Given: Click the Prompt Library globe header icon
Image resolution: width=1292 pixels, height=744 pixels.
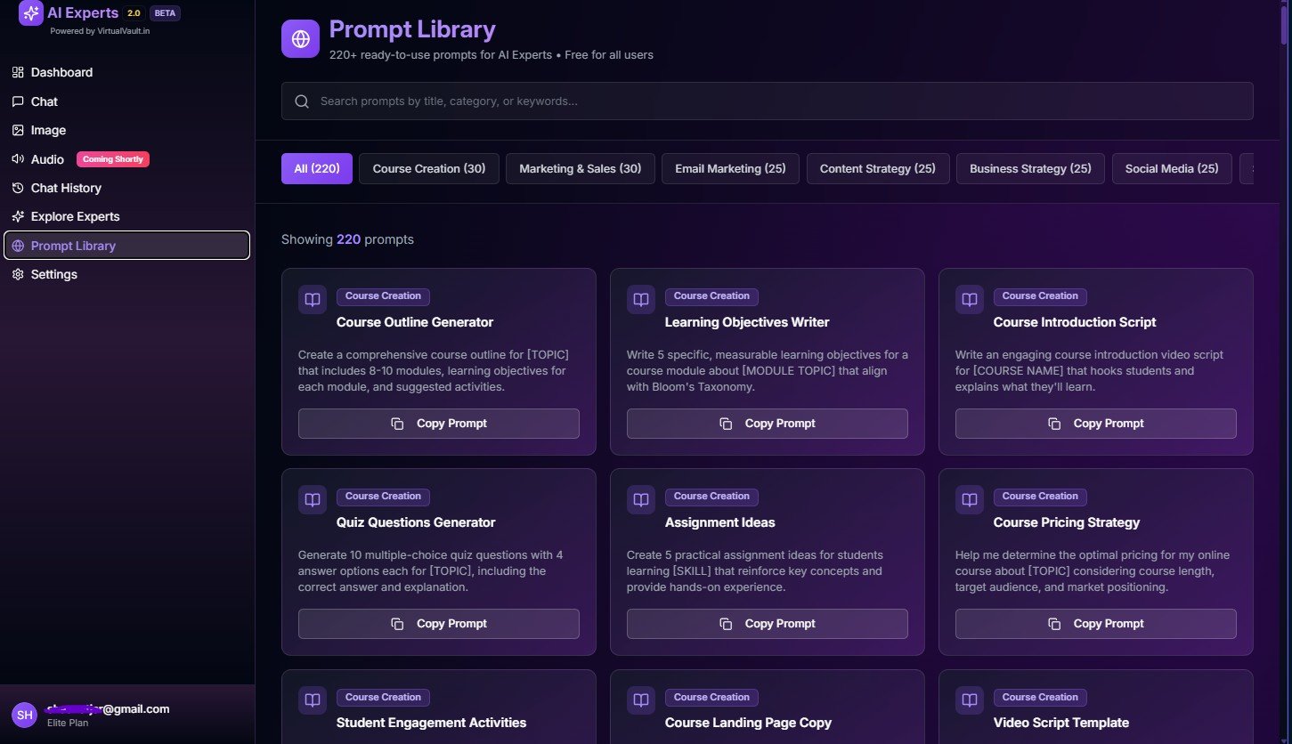Looking at the screenshot, I should [300, 39].
